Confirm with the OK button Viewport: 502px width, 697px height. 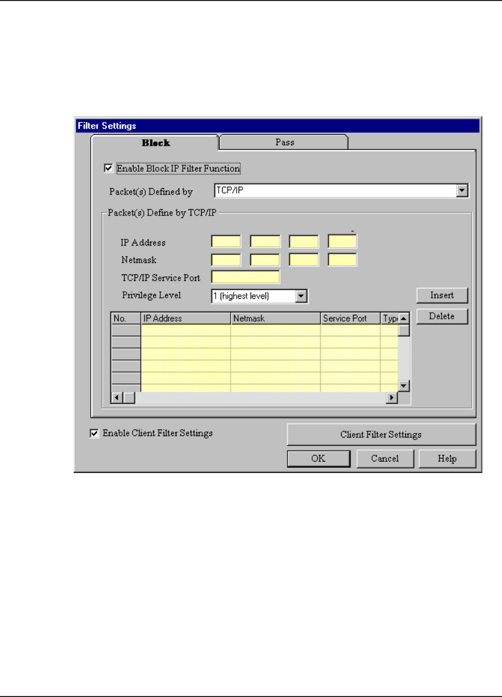pos(318,459)
